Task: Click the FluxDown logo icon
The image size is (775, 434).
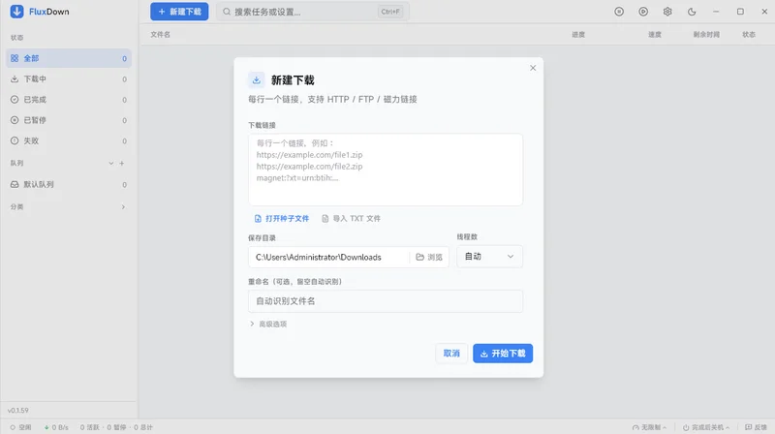Action: 16,12
